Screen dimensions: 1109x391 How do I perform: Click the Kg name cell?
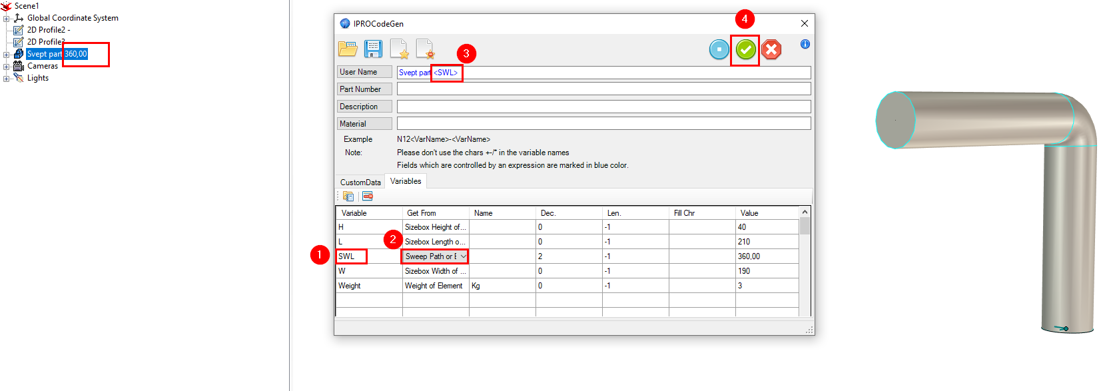(x=502, y=286)
